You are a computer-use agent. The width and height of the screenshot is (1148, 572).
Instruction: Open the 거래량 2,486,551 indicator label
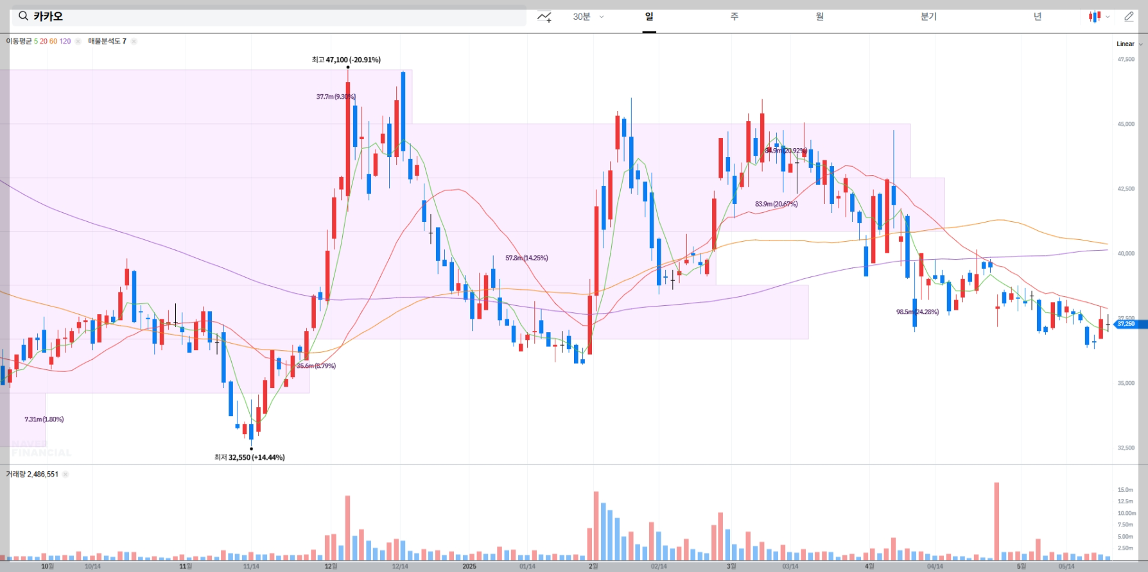click(32, 475)
